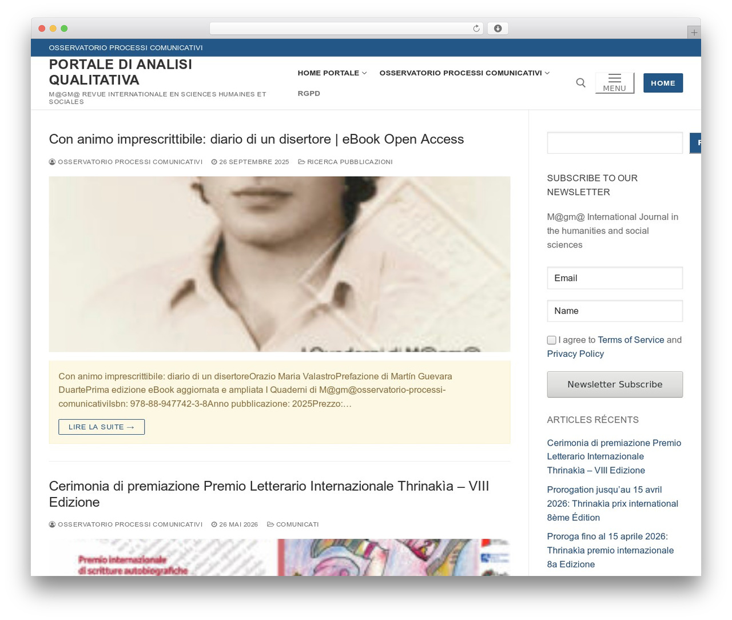Open the browser downloads icon
Screen dimensions: 732x620
tap(498, 29)
